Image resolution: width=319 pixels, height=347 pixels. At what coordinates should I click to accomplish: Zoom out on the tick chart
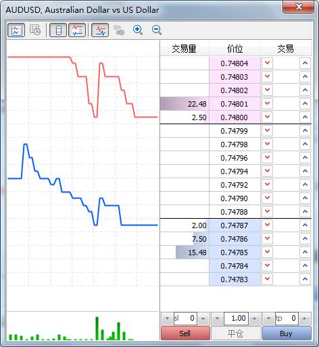coord(157,30)
